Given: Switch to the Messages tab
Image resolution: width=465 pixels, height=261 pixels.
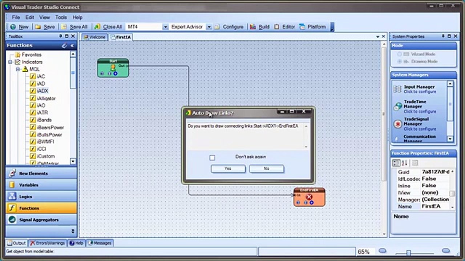Looking at the screenshot, I should (100, 243).
